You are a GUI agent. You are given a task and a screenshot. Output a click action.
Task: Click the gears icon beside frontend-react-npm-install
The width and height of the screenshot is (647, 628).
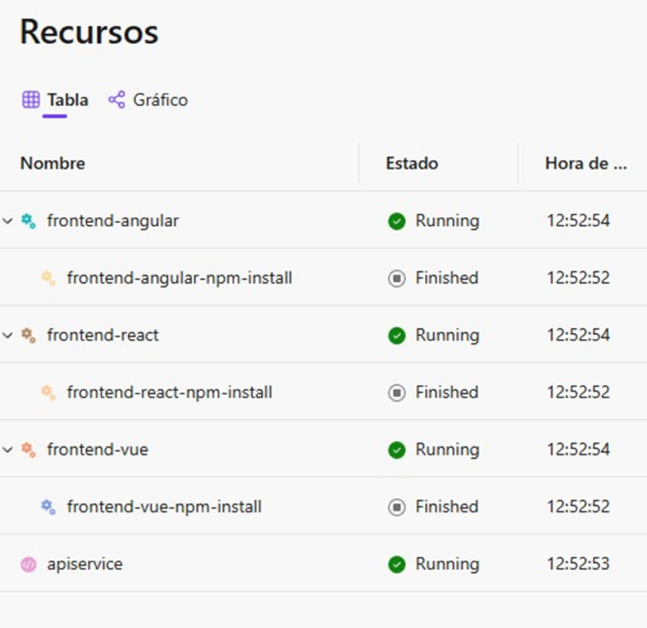49,393
